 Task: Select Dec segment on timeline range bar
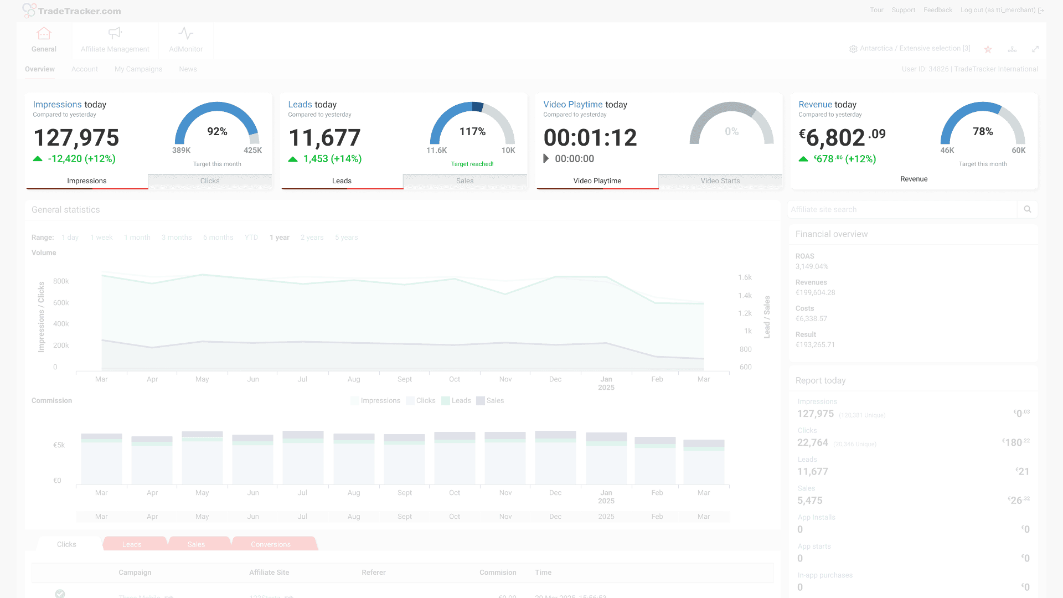coord(555,517)
